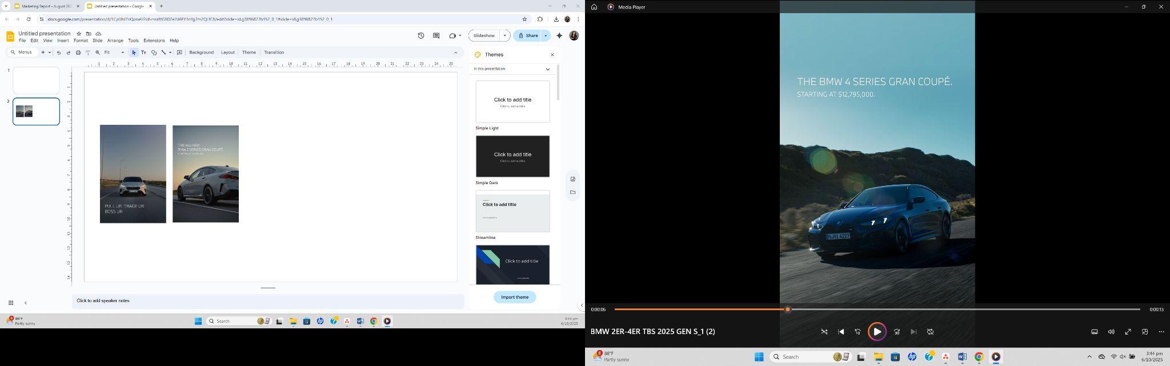Screen dimensions: 1170x366
Task: Click the Background button
Action: (x=202, y=52)
